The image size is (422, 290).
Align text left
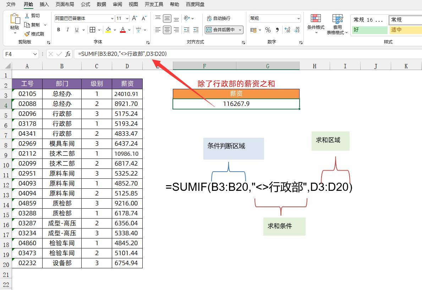click(158, 29)
